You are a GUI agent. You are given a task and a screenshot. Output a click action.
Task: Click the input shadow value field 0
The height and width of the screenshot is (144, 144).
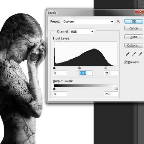coord(60,73)
